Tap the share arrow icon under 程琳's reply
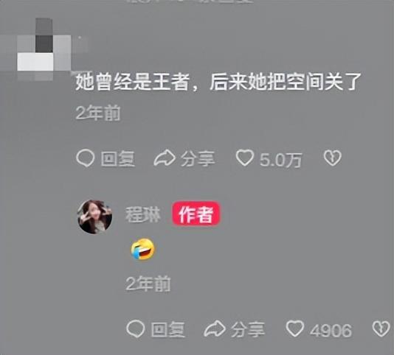394x355 pixels. click(x=215, y=328)
